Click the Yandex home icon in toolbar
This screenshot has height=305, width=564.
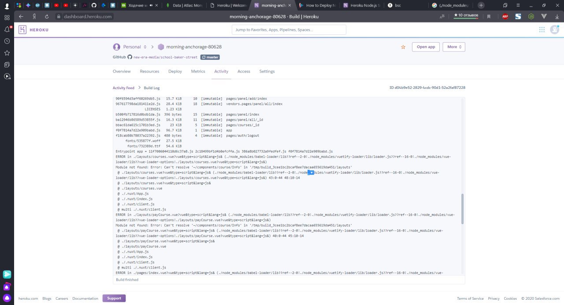(x=34, y=16)
